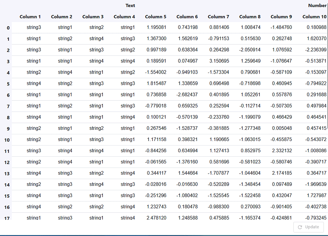The width and height of the screenshot is (328, 236).
Task: Click cell value 3.150695 in Column 7
Action: tap(219, 61)
